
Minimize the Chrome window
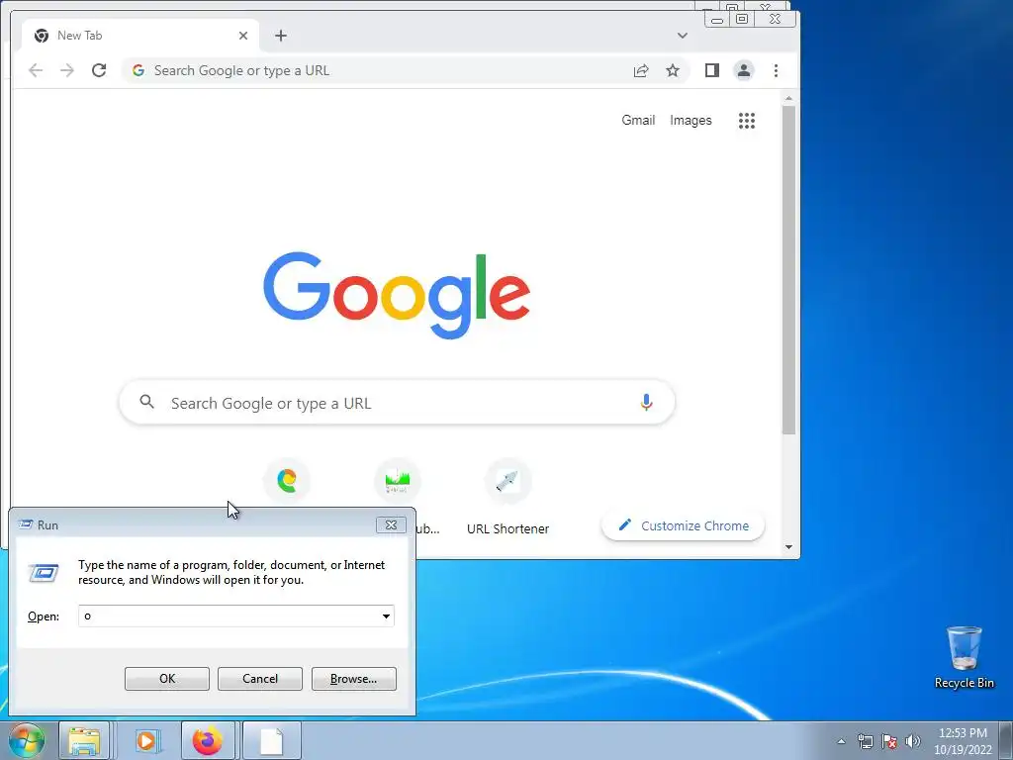point(716,20)
